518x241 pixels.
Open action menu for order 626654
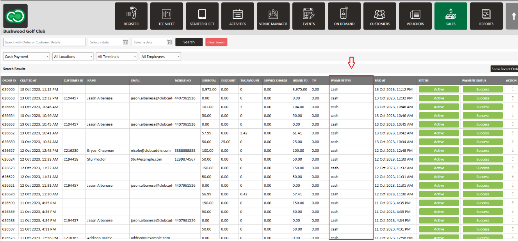click(513, 115)
